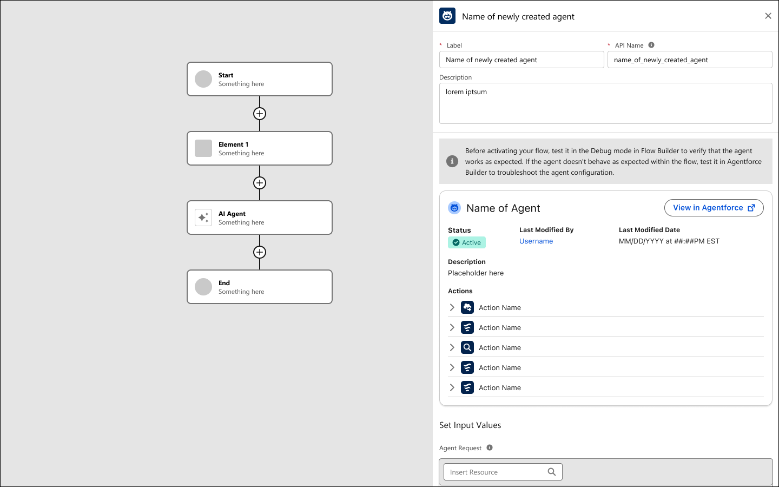Click the circle icon on the End node

coord(203,287)
